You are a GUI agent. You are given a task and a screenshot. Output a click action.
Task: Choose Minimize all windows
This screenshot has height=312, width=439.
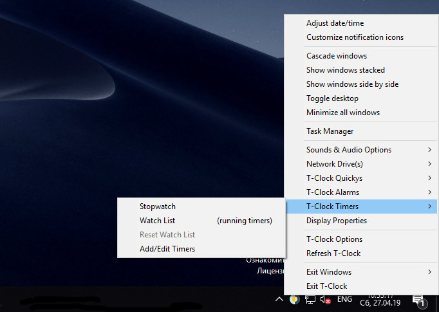(x=360, y=113)
